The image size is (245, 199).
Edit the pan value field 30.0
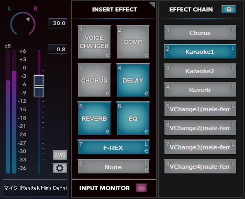click(x=58, y=23)
